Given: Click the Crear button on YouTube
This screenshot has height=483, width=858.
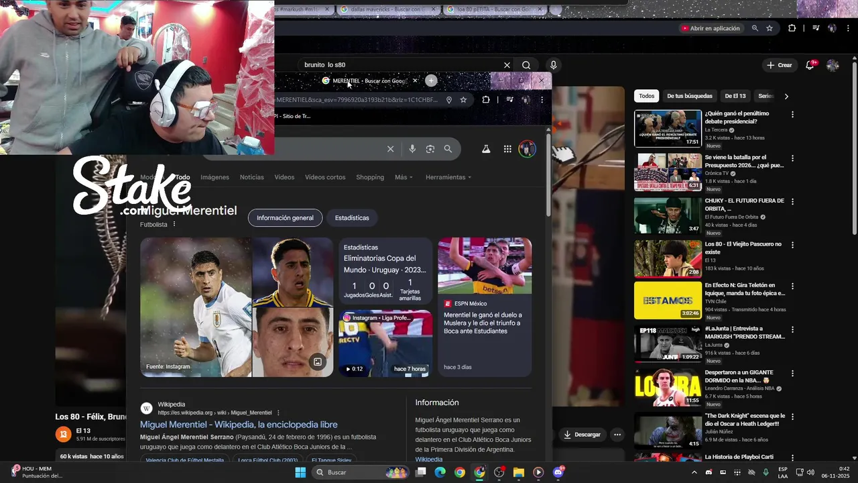Looking at the screenshot, I should coord(780,65).
